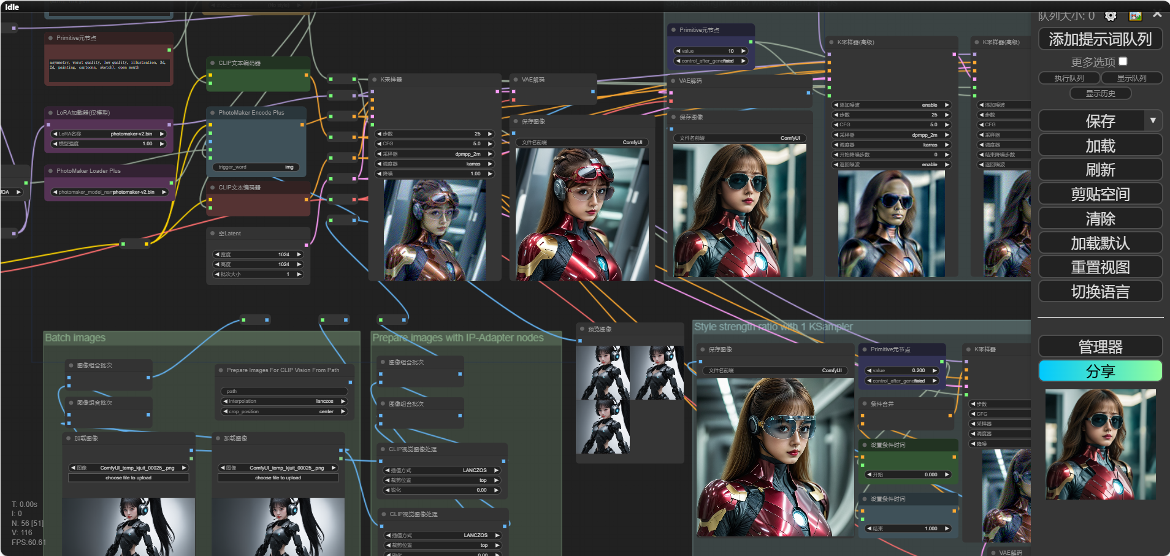The width and height of the screenshot is (1170, 556).
Task: Click the 剪贴空间 clipspace button
Action: (x=1100, y=194)
